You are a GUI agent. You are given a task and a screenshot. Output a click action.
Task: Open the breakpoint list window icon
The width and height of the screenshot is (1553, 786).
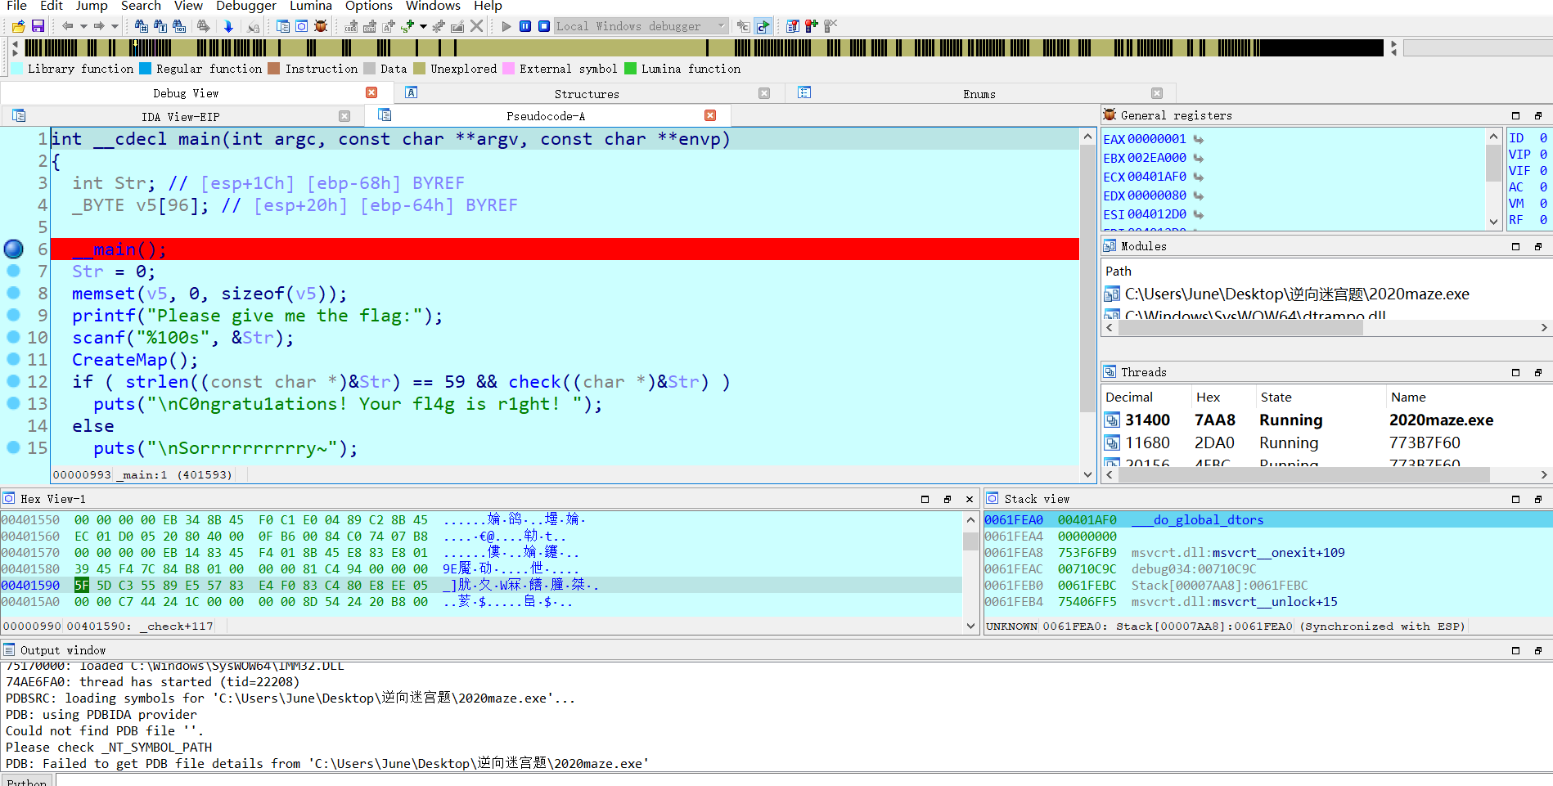click(792, 25)
